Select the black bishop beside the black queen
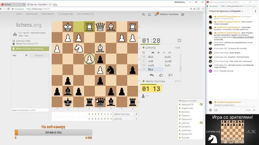Image resolution: width=259 pixels, height=145 pixels. [x=111, y=102]
